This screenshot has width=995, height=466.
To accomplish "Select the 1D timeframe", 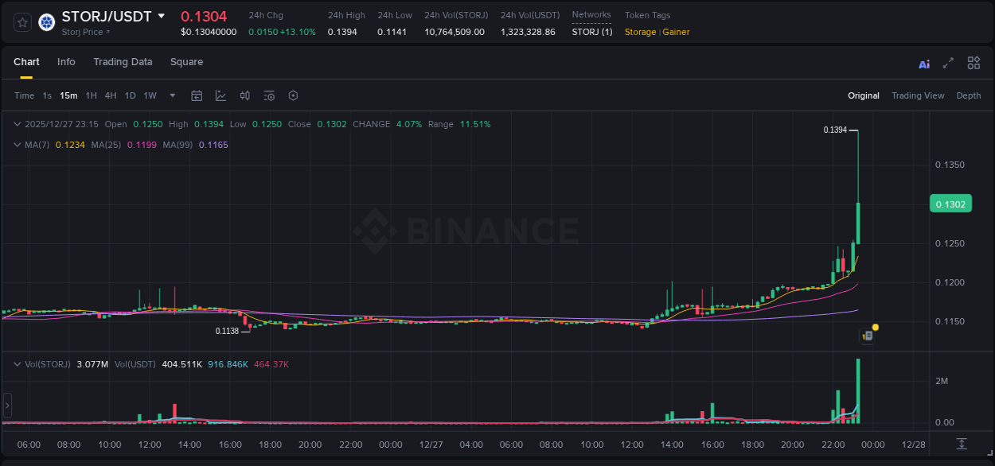I will pyautogui.click(x=130, y=95).
